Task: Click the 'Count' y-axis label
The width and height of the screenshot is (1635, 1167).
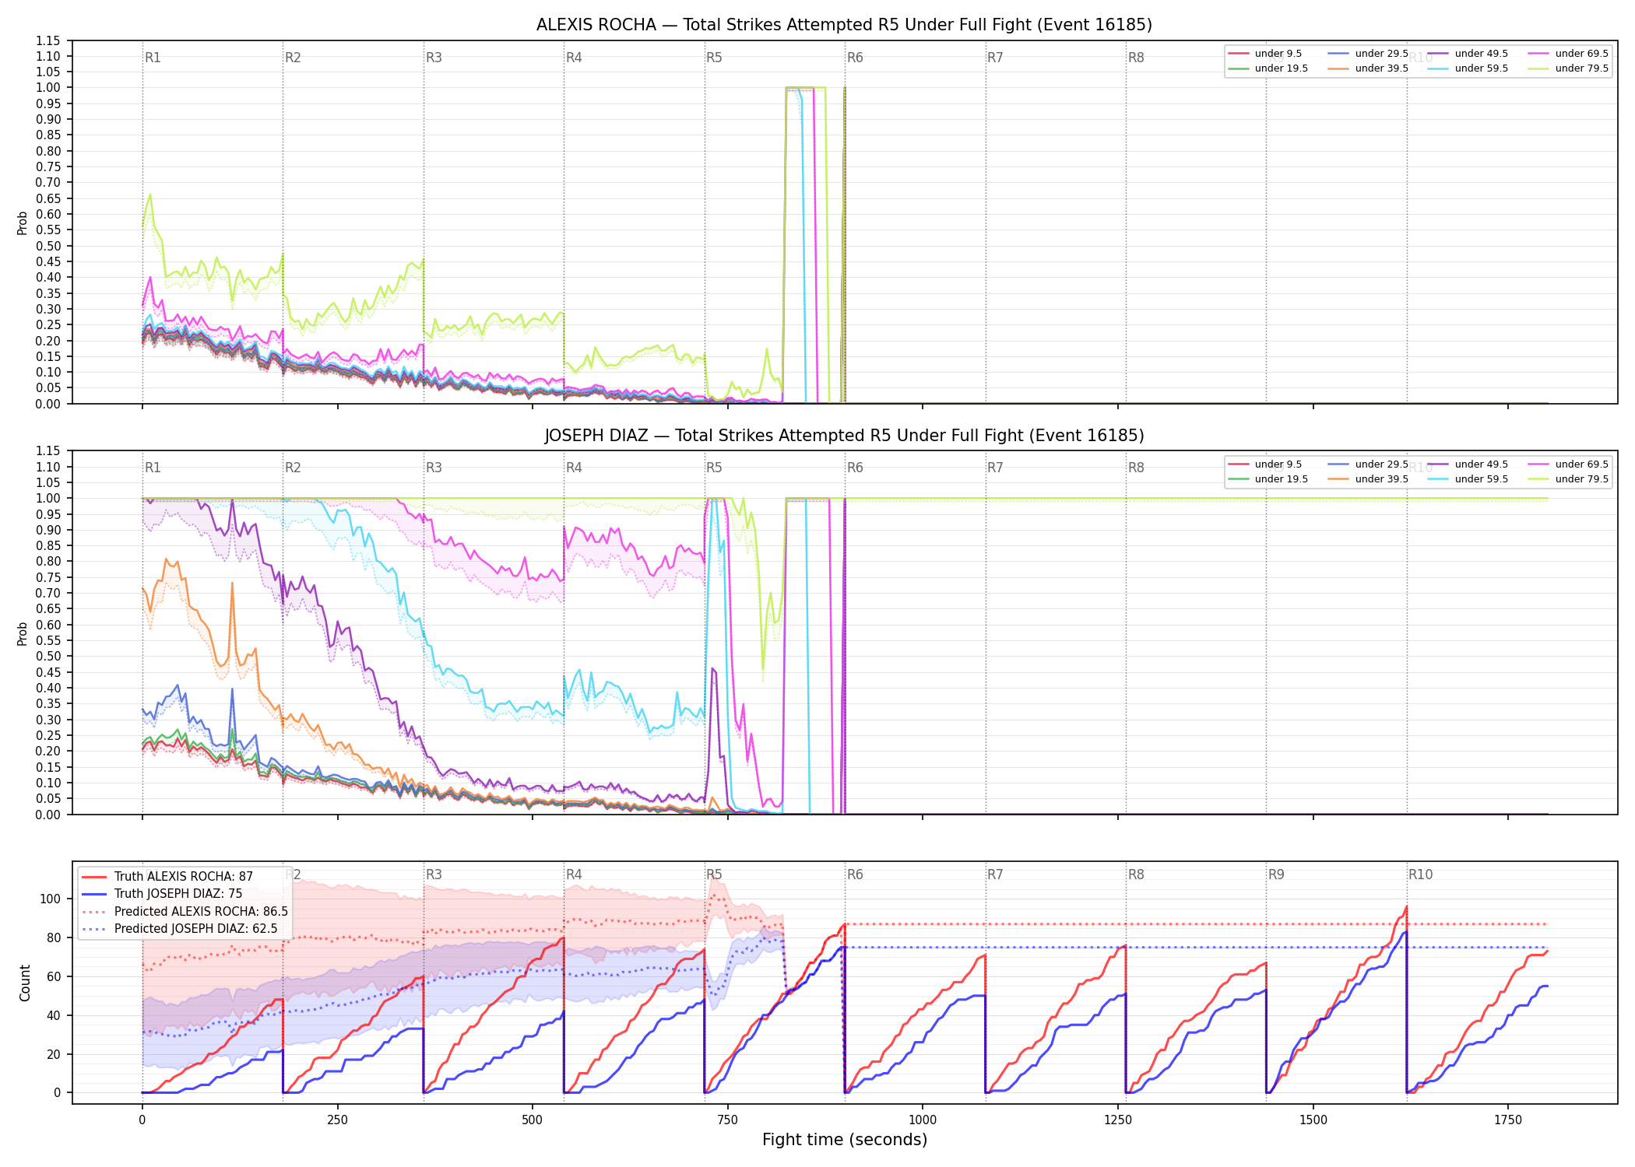Action: pyautogui.click(x=25, y=983)
